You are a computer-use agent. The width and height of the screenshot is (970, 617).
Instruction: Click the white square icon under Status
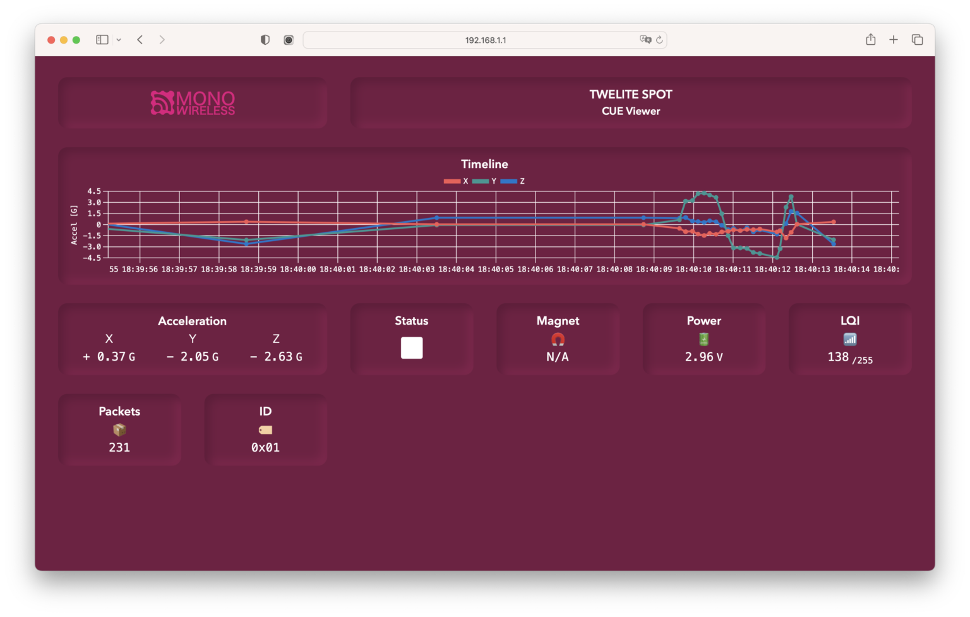point(411,347)
